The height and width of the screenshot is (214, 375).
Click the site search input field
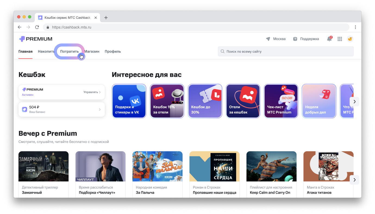pos(286,51)
